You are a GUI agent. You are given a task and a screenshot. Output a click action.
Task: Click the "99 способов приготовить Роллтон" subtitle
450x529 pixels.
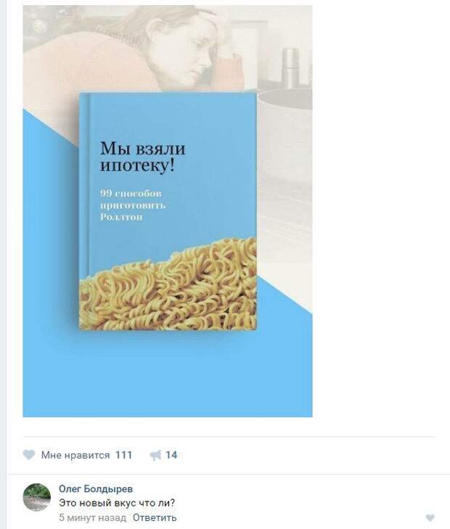coord(133,205)
